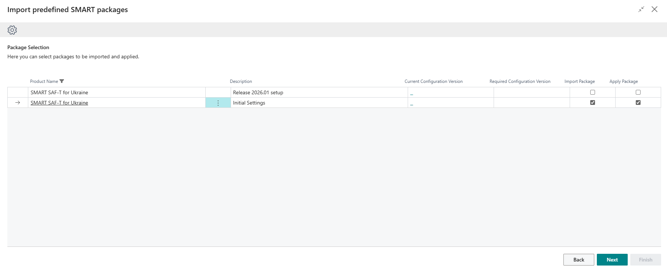This screenshot has height=267, width=667.
Task: Click the Finish button
Action: point(645,260)
